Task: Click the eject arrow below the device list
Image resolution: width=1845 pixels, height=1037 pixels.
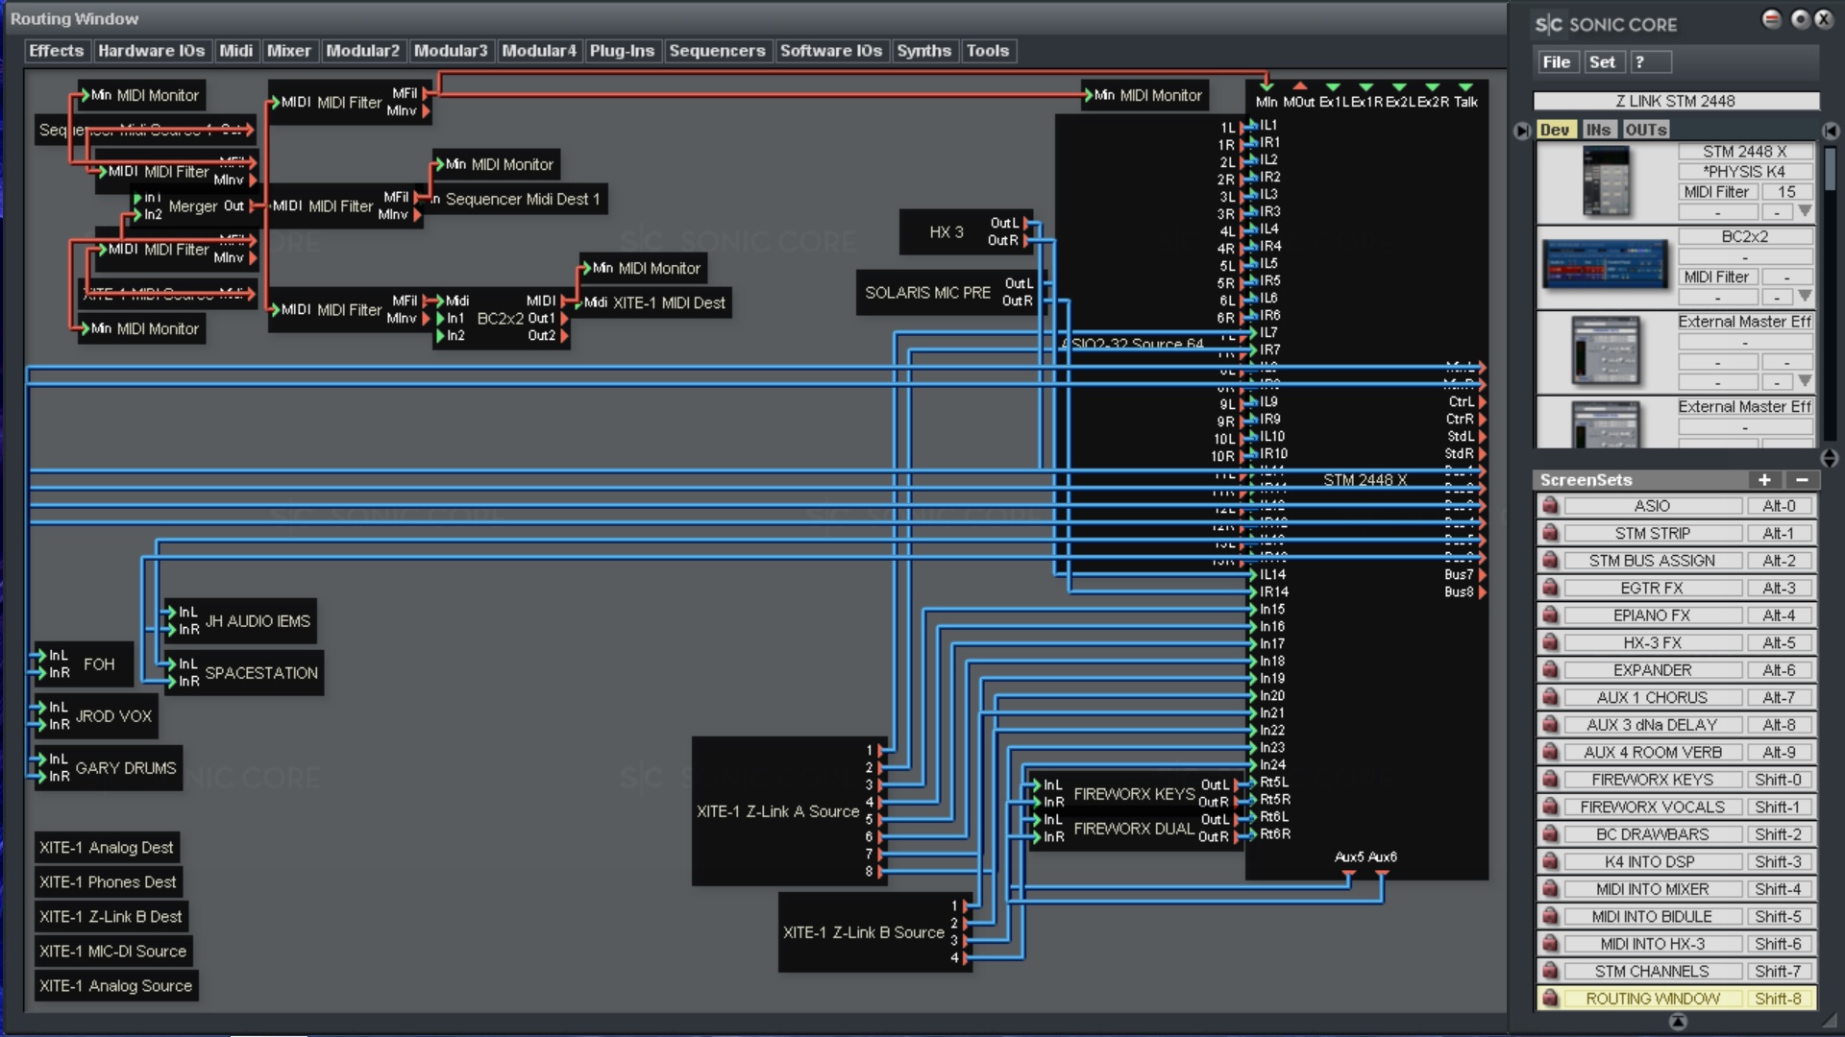Action: coord(1829,458)
